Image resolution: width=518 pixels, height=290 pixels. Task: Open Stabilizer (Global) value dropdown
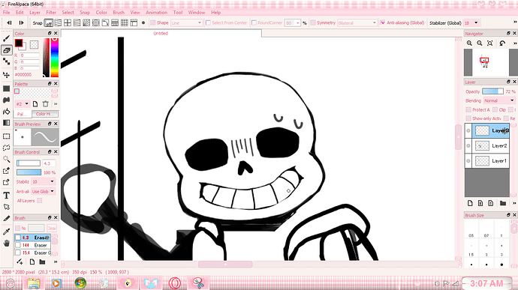click(x=471, y=22)
